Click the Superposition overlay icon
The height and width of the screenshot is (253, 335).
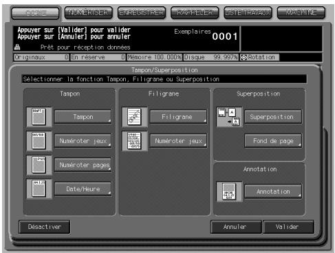pyautogui.click(x=229, y=117)
